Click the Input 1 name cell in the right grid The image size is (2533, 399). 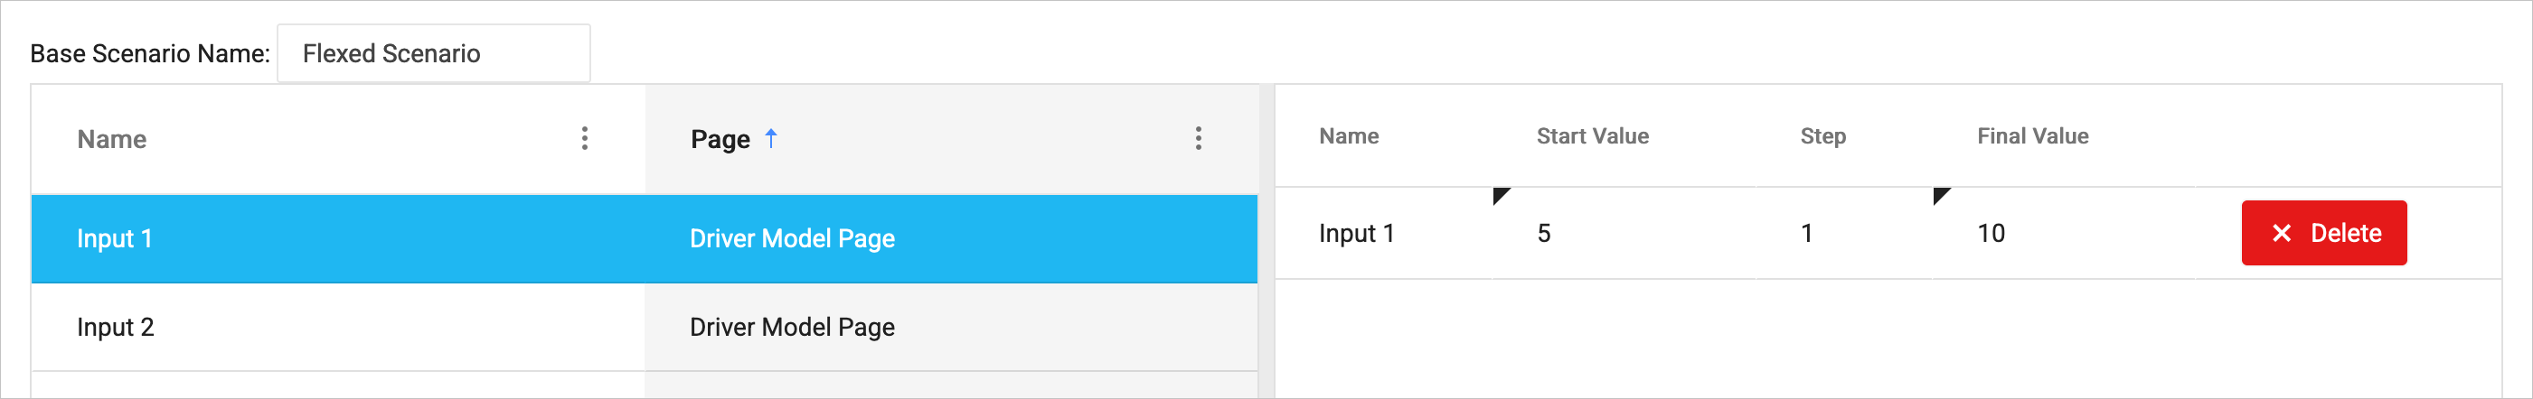click(x=1356, y=234)
